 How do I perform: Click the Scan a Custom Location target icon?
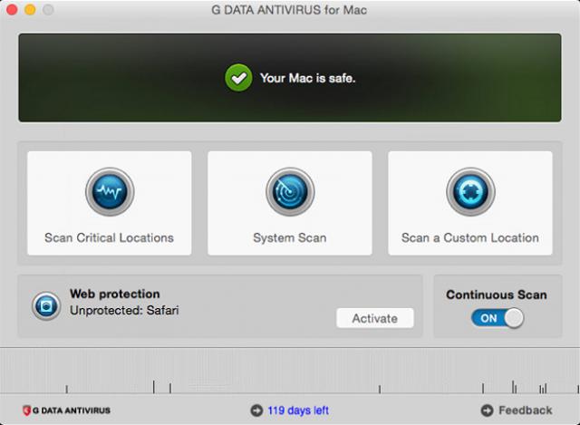pos(470,191)
